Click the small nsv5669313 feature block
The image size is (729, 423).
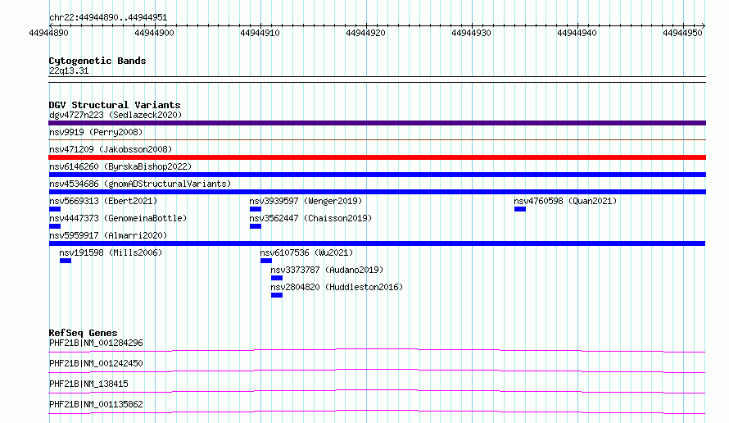pos(55,209)
